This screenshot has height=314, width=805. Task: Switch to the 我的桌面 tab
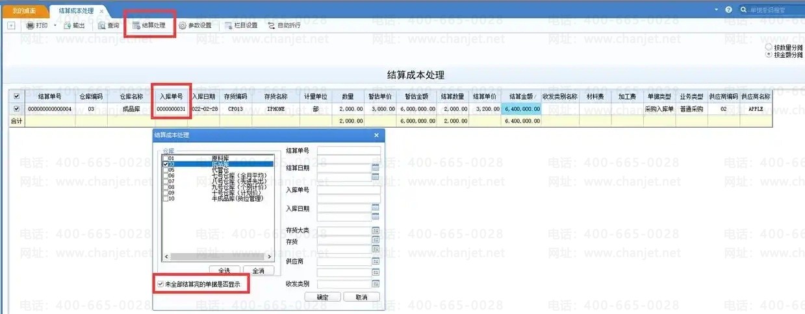point(24,11)
